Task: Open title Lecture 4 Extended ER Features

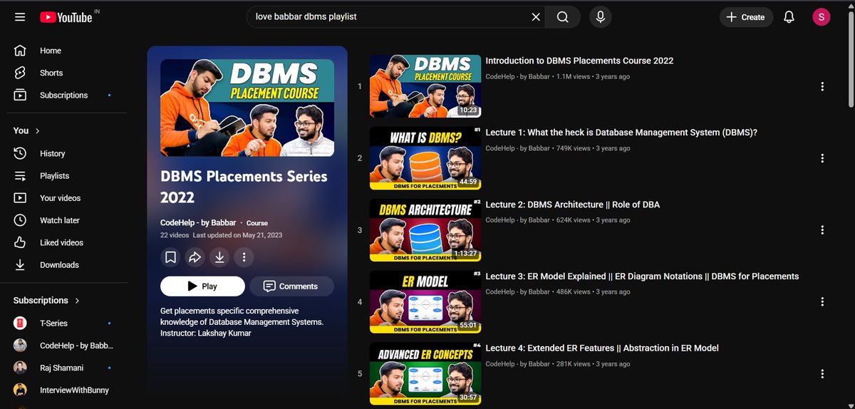Action: point(602,349)
